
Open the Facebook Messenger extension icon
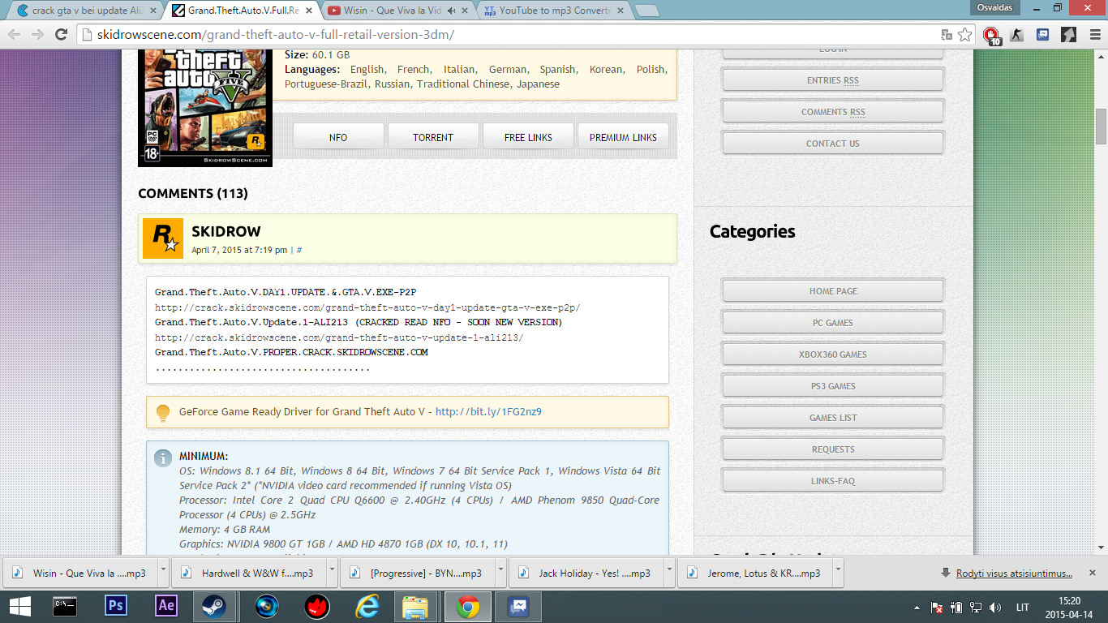1043,35
